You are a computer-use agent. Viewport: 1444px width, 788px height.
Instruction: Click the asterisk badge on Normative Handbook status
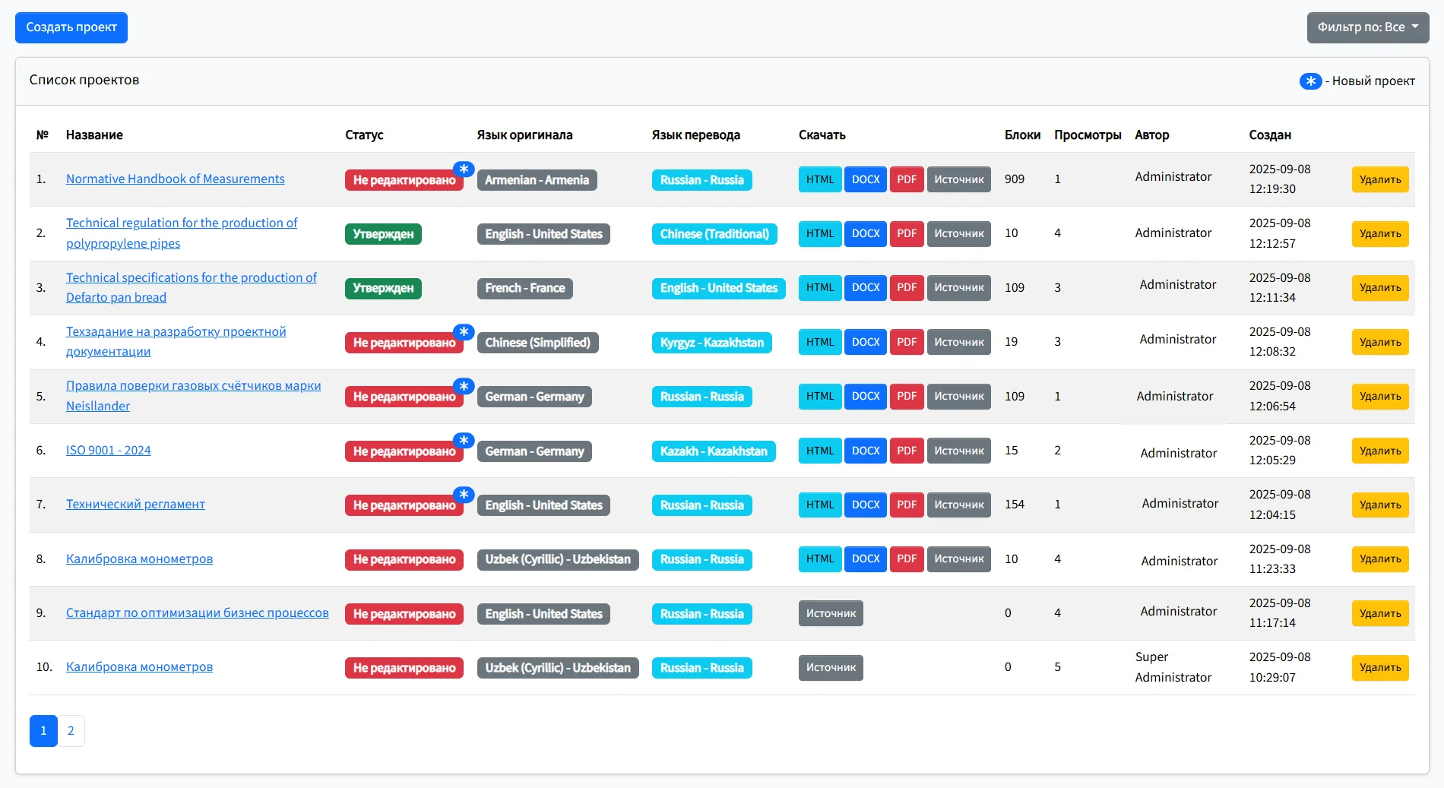pyautogui.click(x=464, y=169)
